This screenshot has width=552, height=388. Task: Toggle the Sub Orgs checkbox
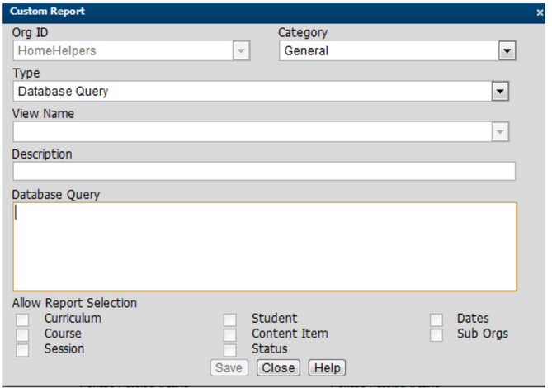tap(436, 334)
